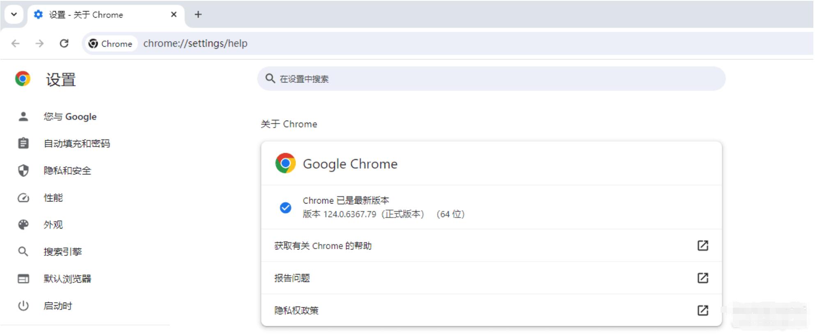Open 性能 settings section
This screenshot has width=815, height=334.
53,198
